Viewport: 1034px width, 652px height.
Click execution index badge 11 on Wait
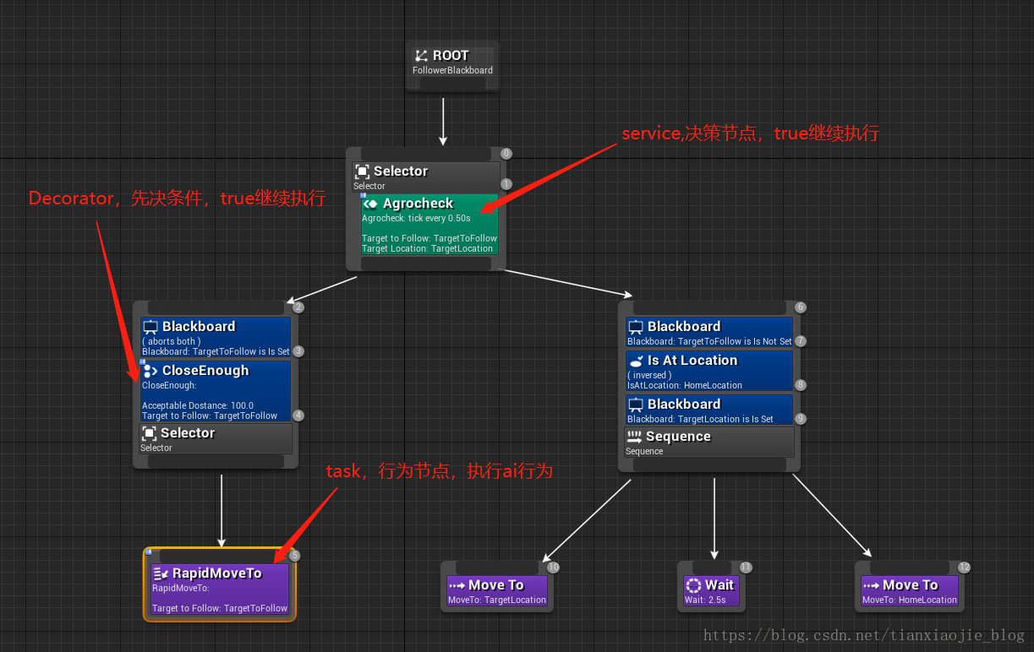(x=746, y=568)
